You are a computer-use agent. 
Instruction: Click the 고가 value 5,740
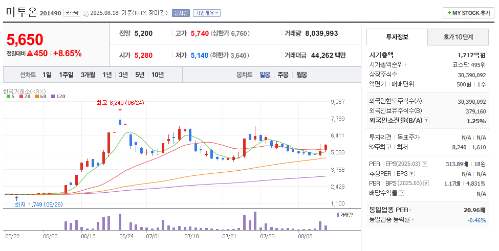(200, 33)
